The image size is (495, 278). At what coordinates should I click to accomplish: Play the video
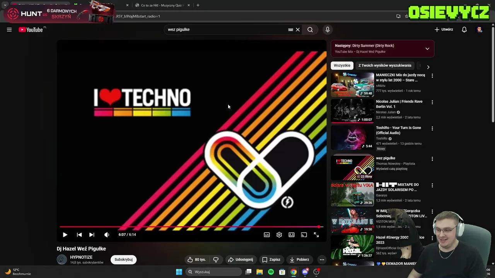point(65,234)
